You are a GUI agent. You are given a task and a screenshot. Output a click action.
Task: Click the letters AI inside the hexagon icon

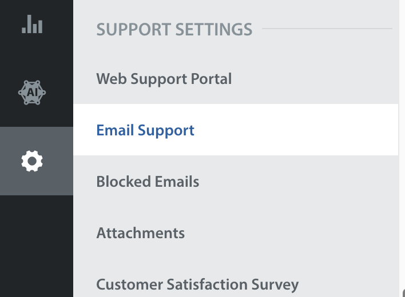[x=32, y=93]
